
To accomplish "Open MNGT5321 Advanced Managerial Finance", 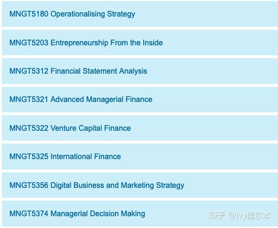I will pos(81,100).
